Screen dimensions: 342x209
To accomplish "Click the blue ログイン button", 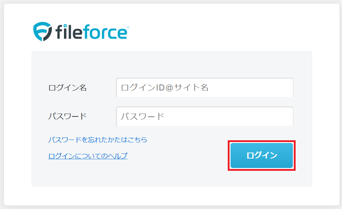I will tap(262, 155).
